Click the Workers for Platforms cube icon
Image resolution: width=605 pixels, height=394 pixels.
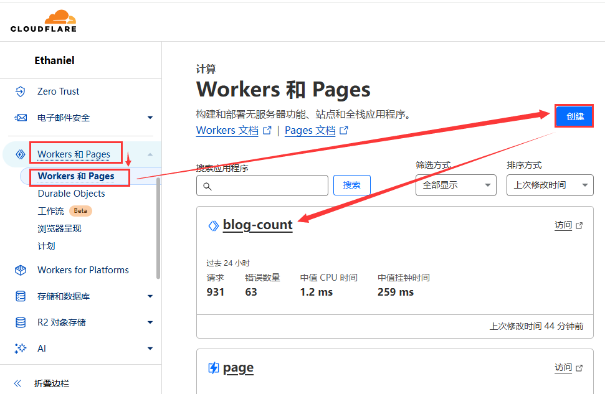(x=21, y=270)
